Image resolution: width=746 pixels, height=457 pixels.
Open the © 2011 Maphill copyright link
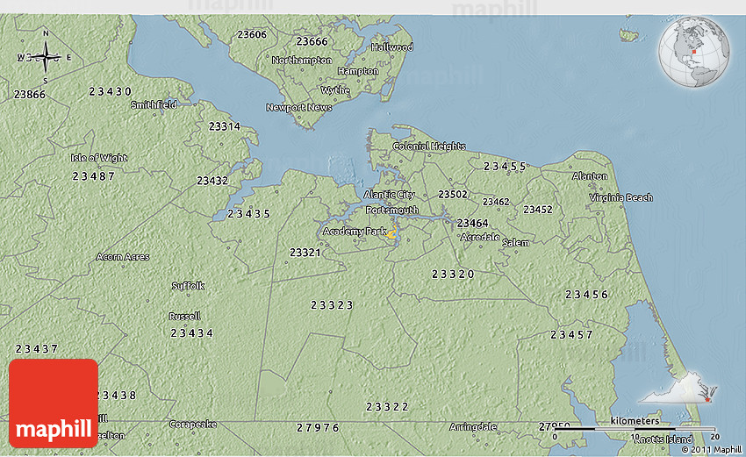pyautogui.click(x=711, y=449)
